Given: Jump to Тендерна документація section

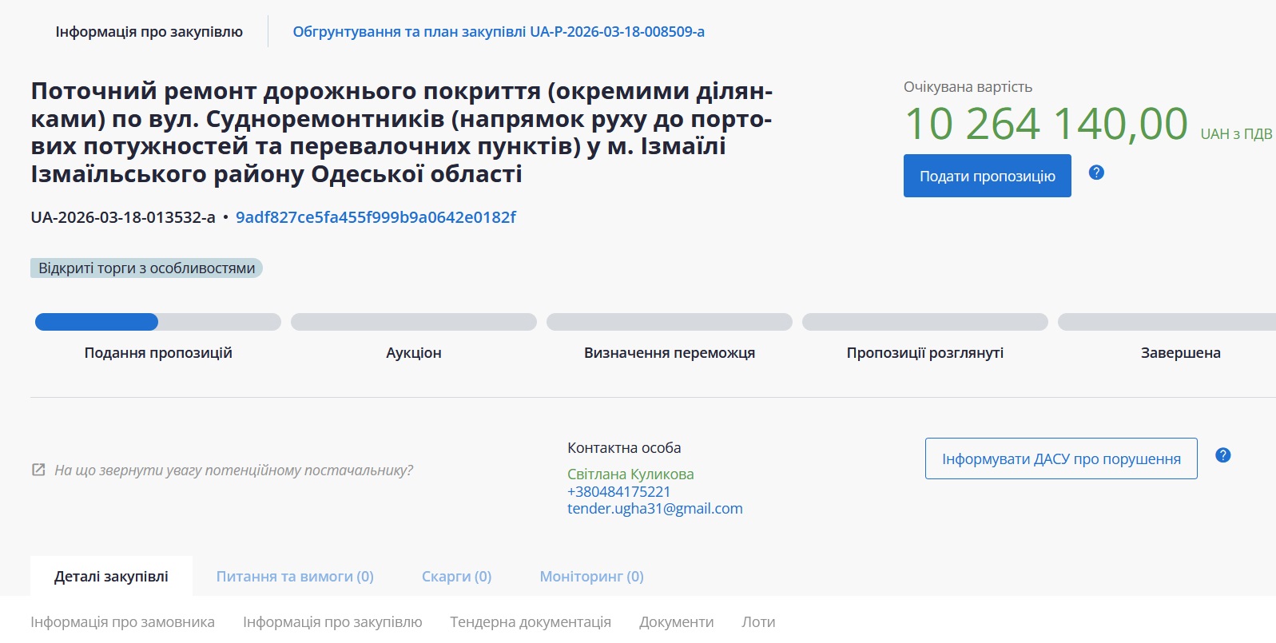Looking at the screenshot, I should (x=530, y=622).
